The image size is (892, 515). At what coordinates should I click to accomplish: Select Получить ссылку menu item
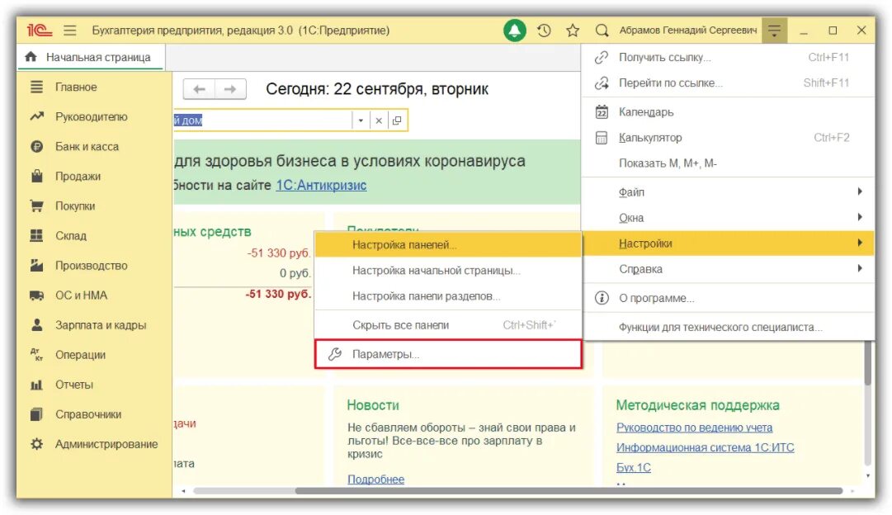click(728, 58)
